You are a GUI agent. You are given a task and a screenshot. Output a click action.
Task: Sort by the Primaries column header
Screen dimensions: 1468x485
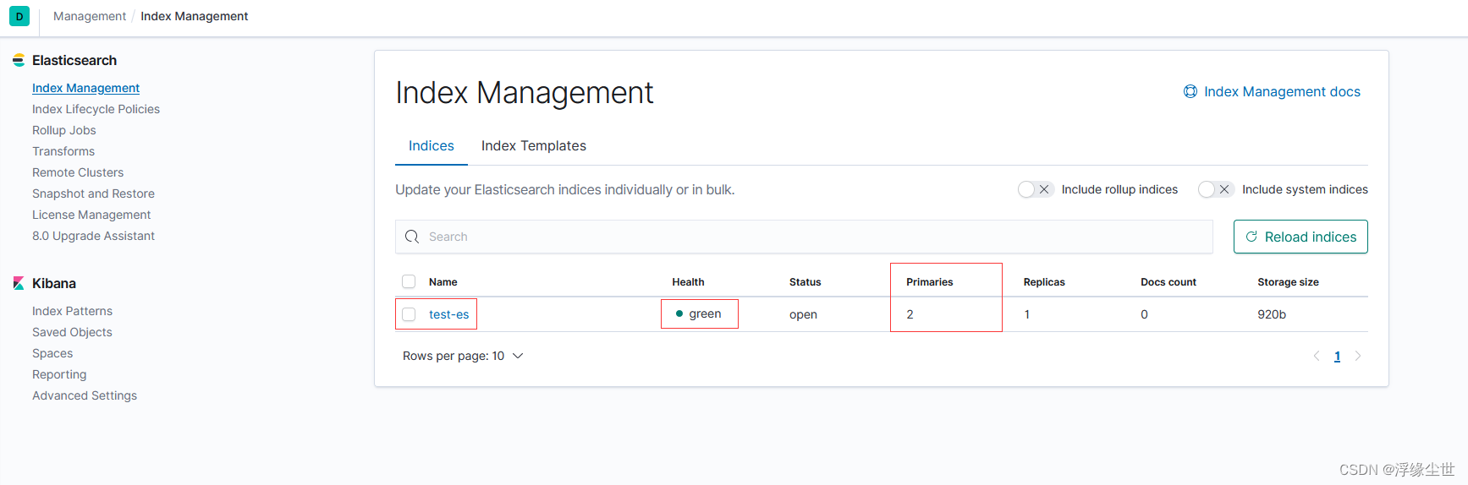[929, 282]
